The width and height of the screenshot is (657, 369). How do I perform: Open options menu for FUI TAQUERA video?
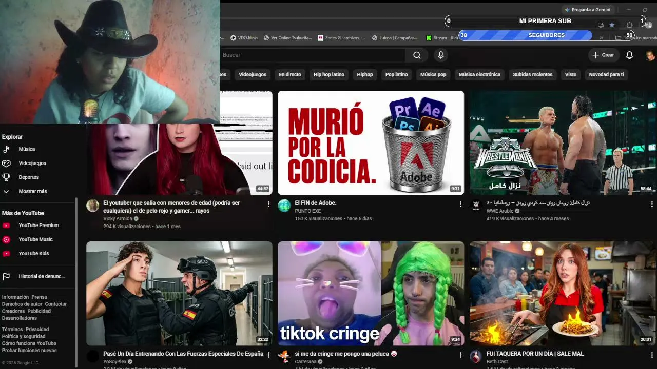pos(652,355)
